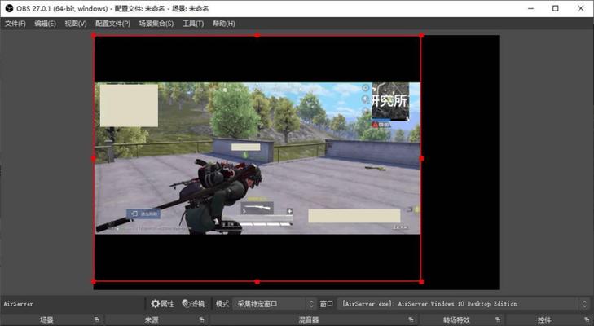
Task: Open the 视图(V) menu
Action: coord(76,24)
